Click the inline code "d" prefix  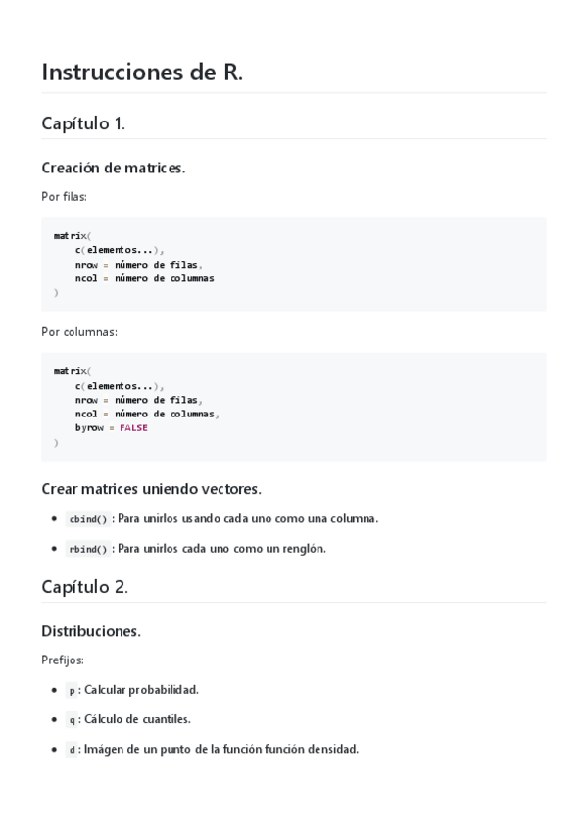click(72, 750)
